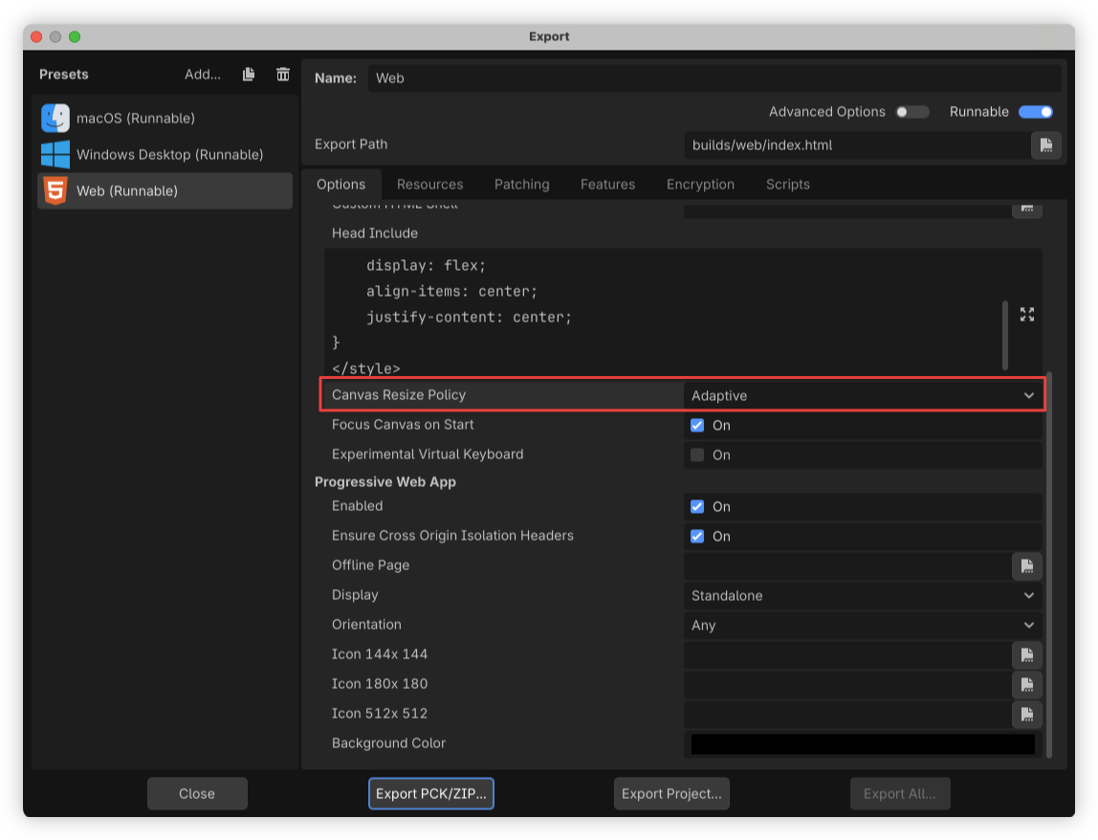Select the macOS Finder preset icon
This screenshot has height=840, width=1098.
[55, 118]
